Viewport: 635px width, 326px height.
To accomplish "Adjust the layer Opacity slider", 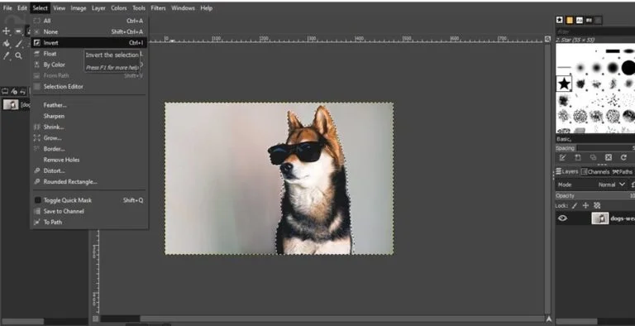I will point(595,195).
